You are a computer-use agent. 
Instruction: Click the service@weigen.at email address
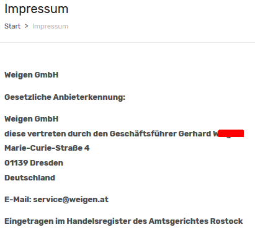point(71,200)
